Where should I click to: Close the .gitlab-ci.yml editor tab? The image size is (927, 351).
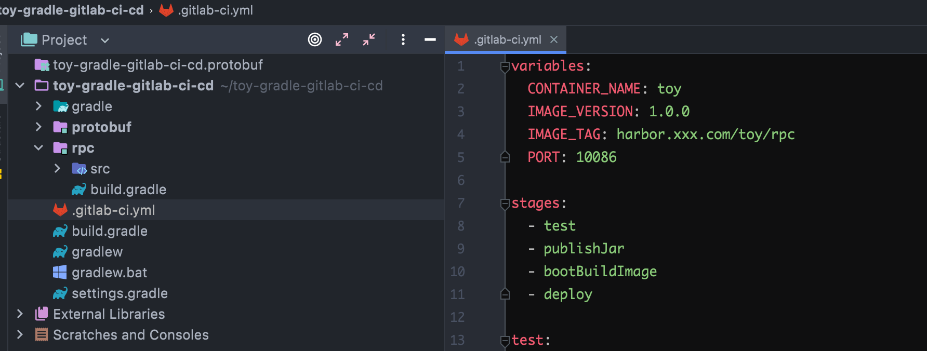coord(554,39)
